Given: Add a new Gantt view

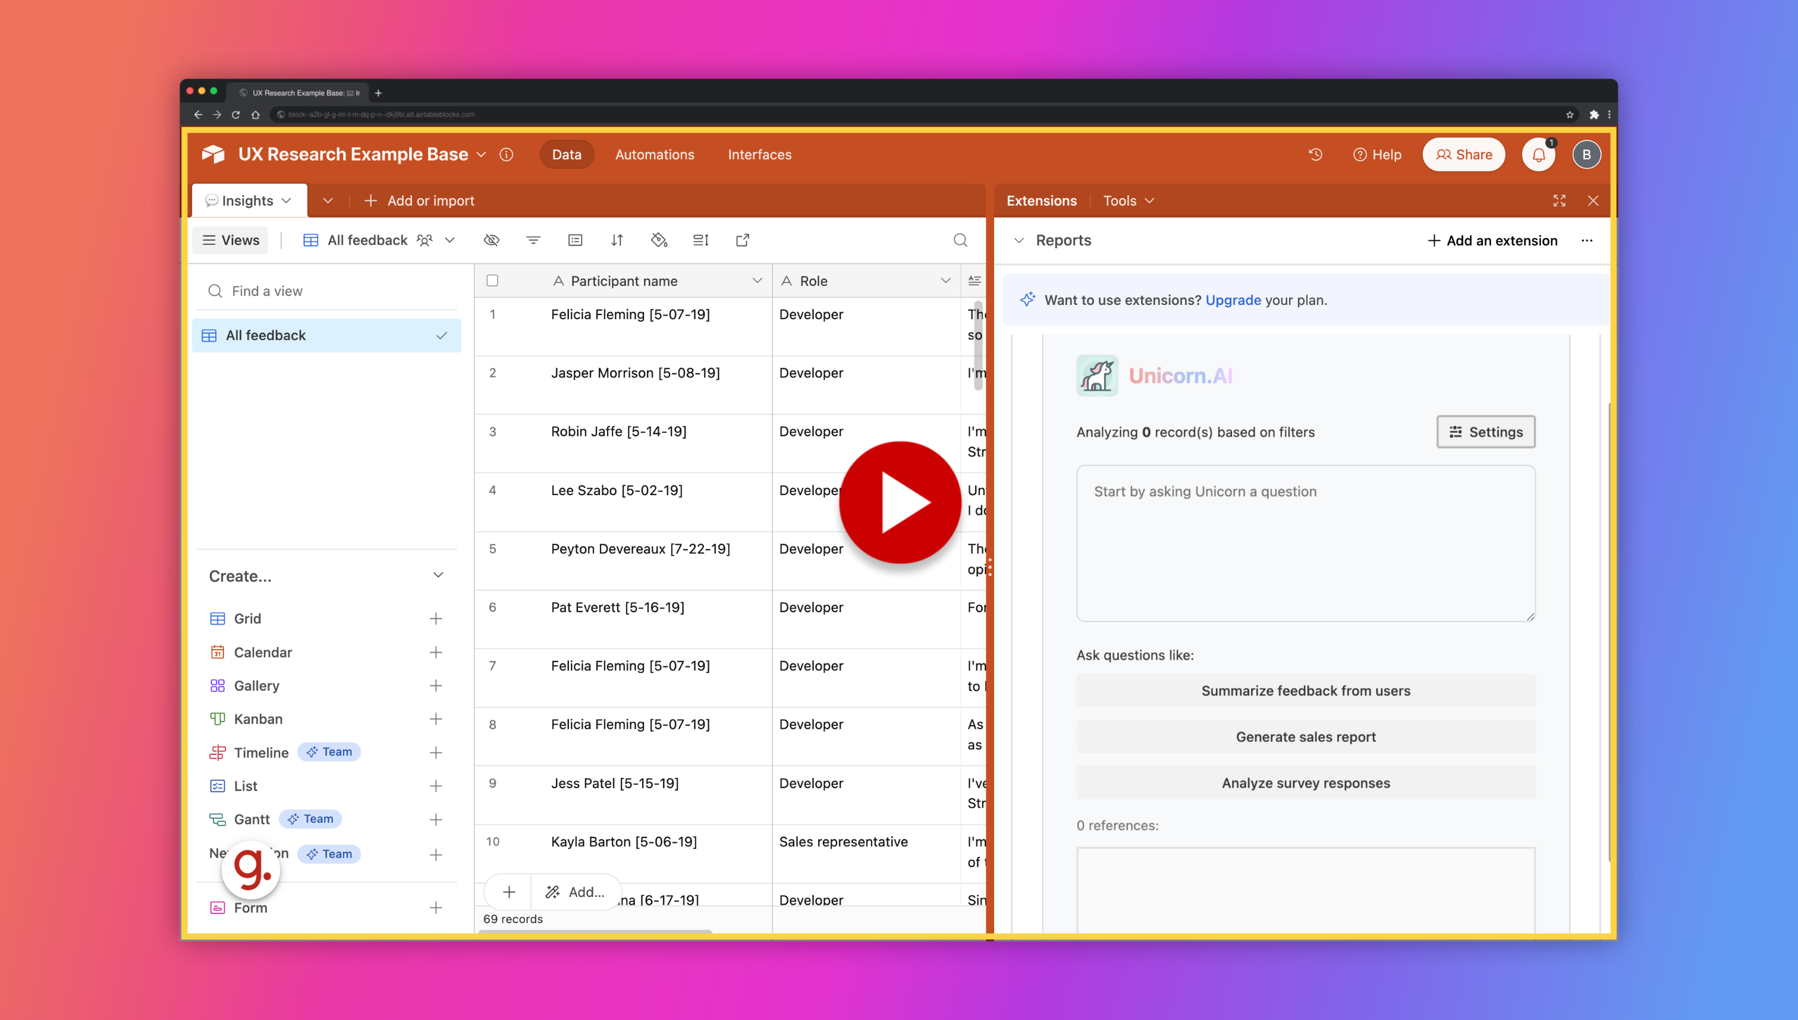Looking at the screenshot, I should (436, 820).
